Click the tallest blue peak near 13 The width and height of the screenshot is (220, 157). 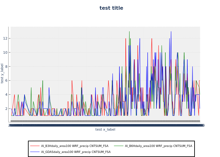(171, 32)
